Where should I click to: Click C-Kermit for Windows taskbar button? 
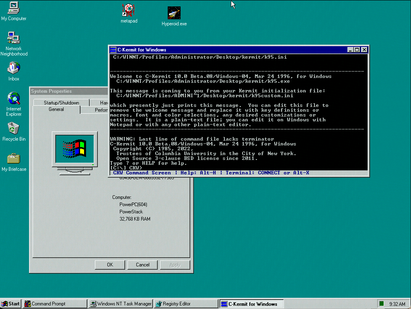pos(252,304)
